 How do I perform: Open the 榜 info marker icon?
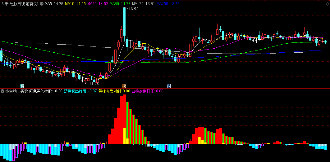[x=124, y=86]
